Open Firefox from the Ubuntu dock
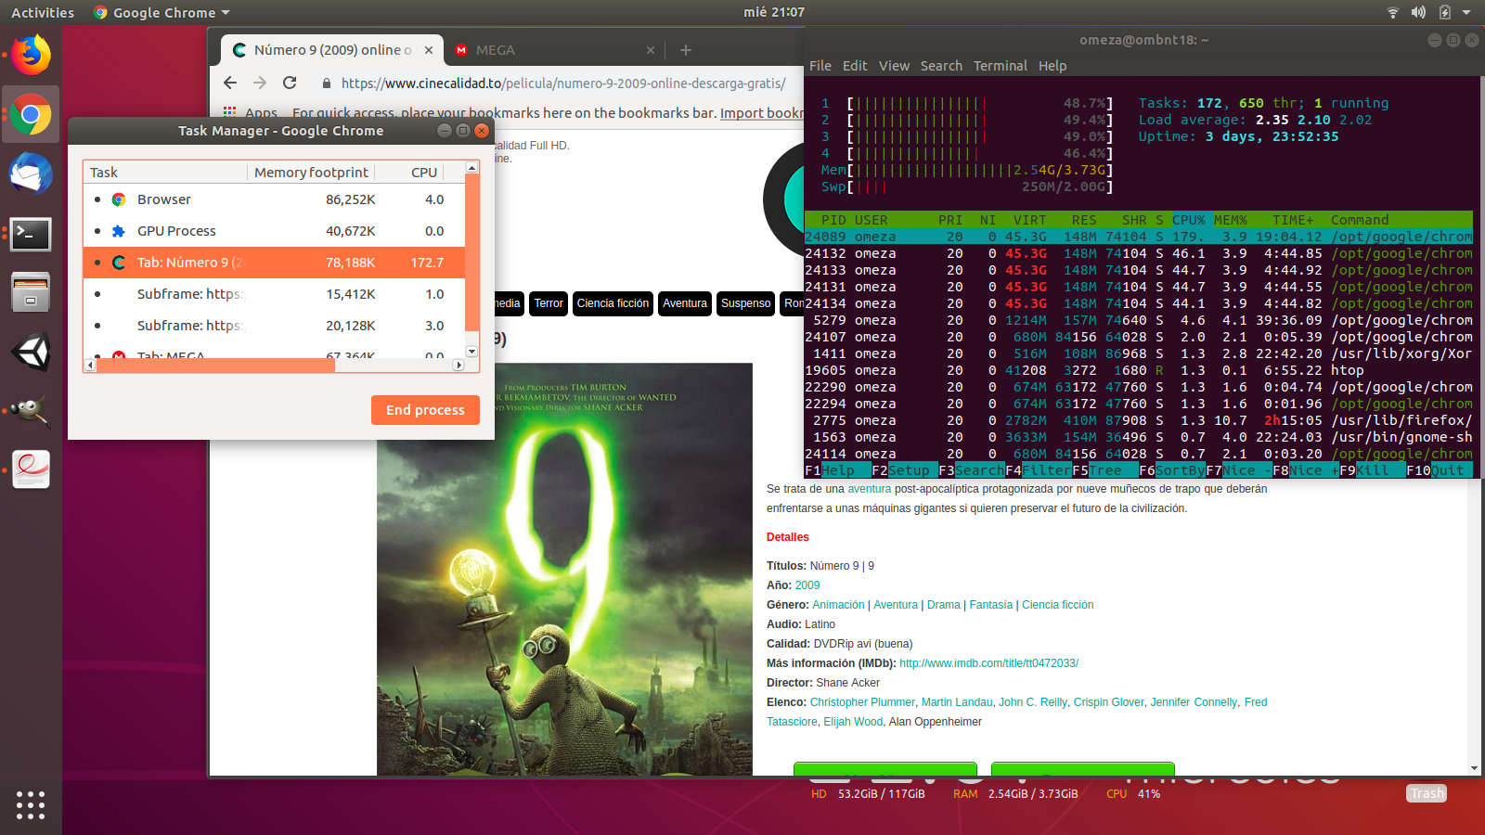Image resolution: width=1485 pixels, height=835 pixels. point(31,55)
